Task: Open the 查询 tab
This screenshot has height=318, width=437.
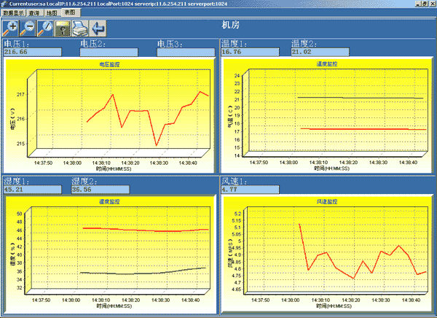Action: tap(34, 13)
